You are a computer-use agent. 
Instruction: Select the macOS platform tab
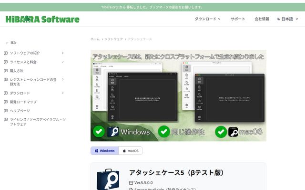(131, 151)
